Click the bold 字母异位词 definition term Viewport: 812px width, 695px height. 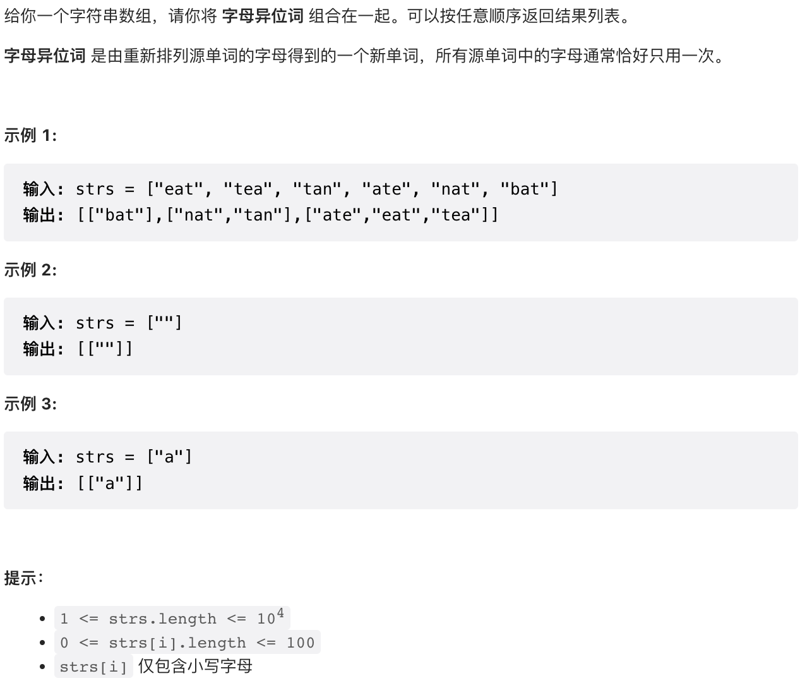pyautogui.click(x=45, y=56)
